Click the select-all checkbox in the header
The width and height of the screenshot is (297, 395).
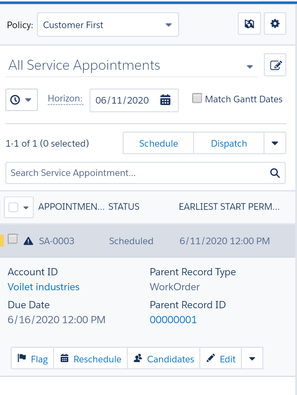[13, 207]
